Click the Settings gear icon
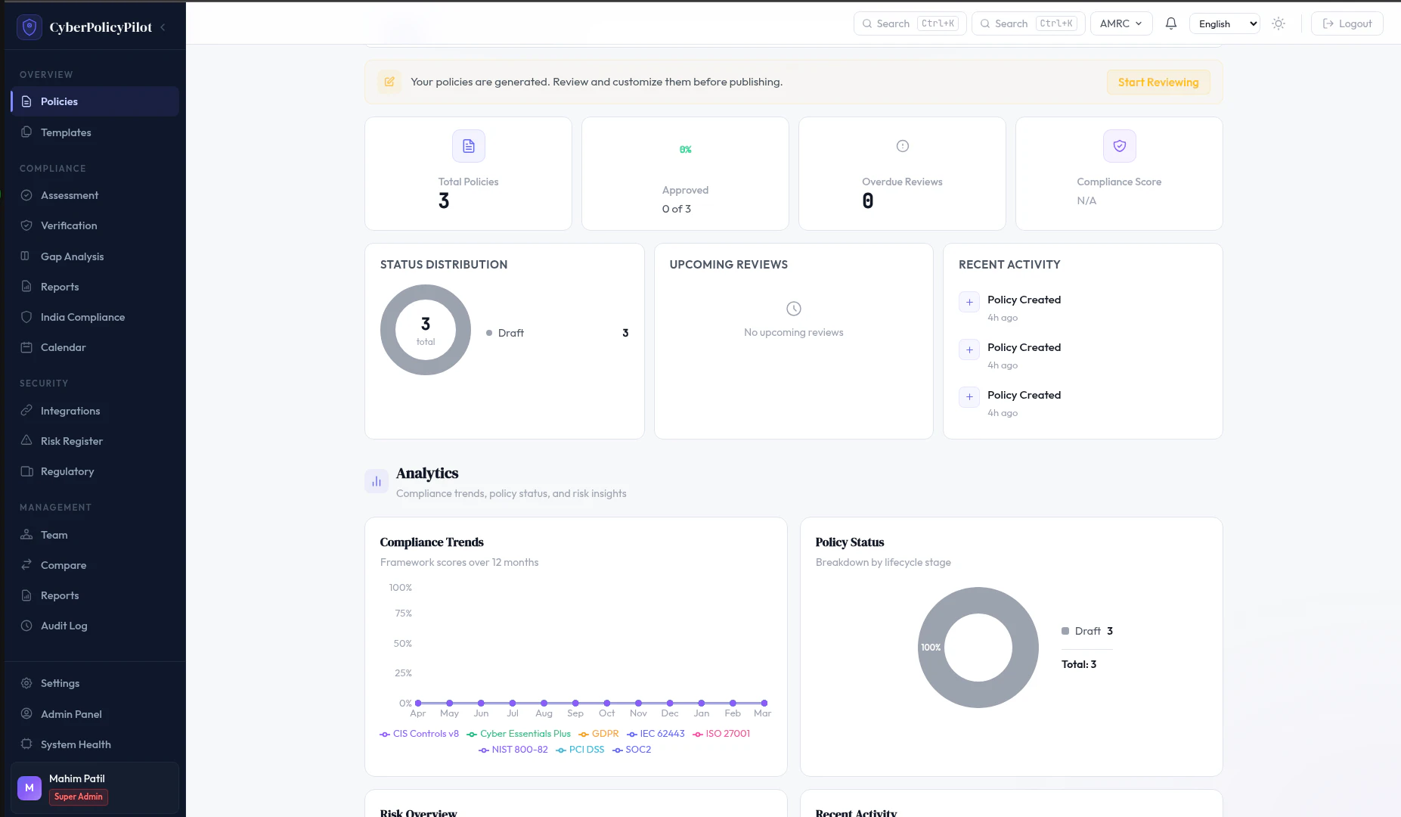This screenshot has height=817, width=1401. coord(26,683)
